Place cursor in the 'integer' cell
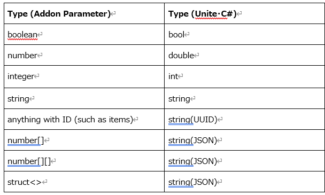 click(84, 77)
